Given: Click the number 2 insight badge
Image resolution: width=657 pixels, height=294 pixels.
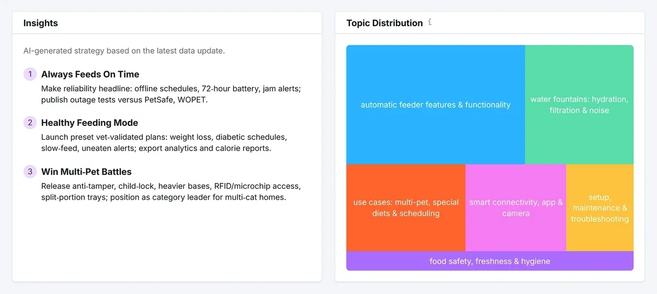Looking at the screenshot, I should [30, 123].
